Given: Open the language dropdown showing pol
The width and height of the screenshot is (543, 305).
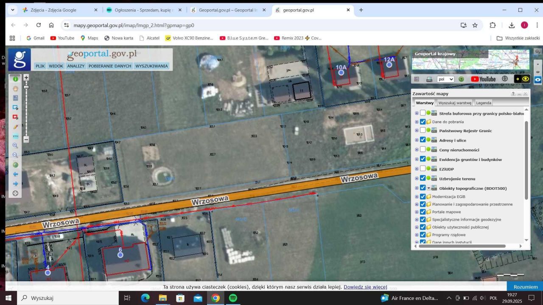Looking at the screenshot, I should click(445, 79).
